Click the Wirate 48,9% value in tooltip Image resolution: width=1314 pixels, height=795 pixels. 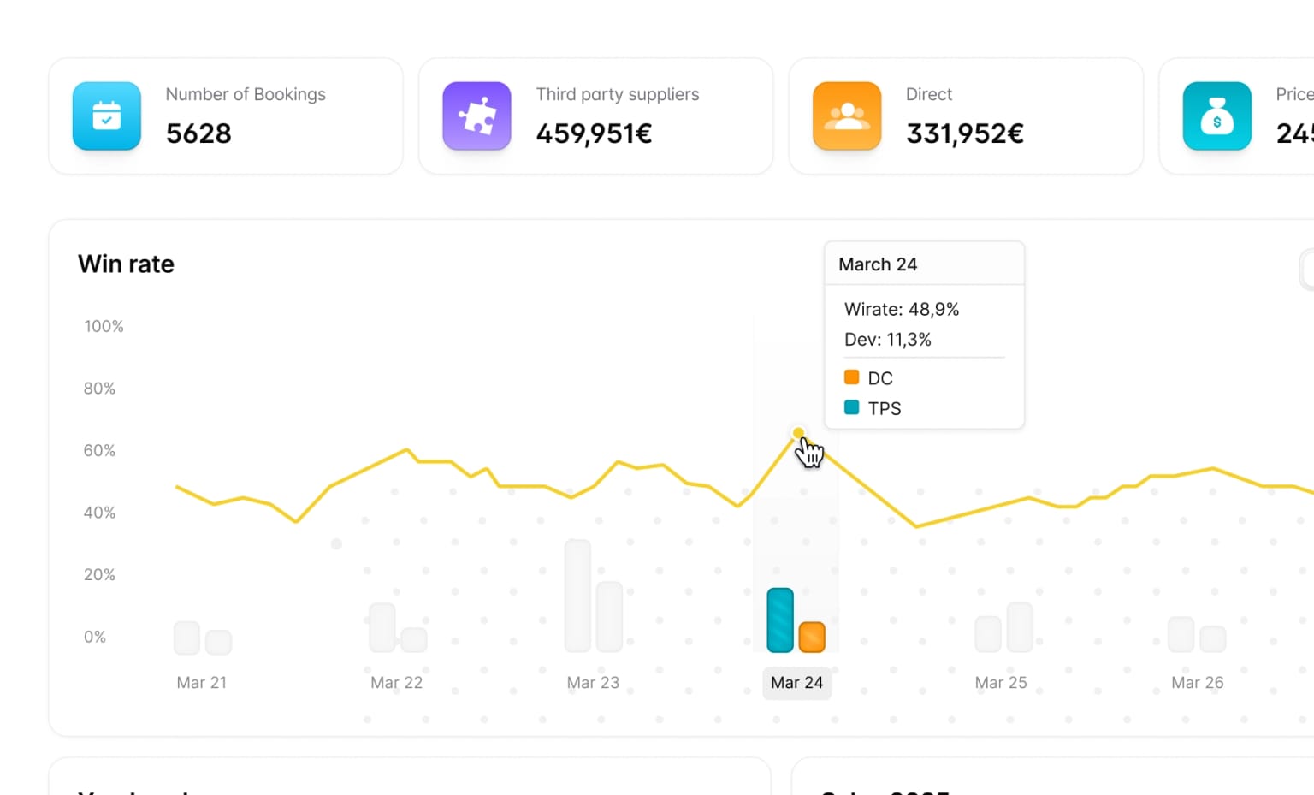[901, 309]
